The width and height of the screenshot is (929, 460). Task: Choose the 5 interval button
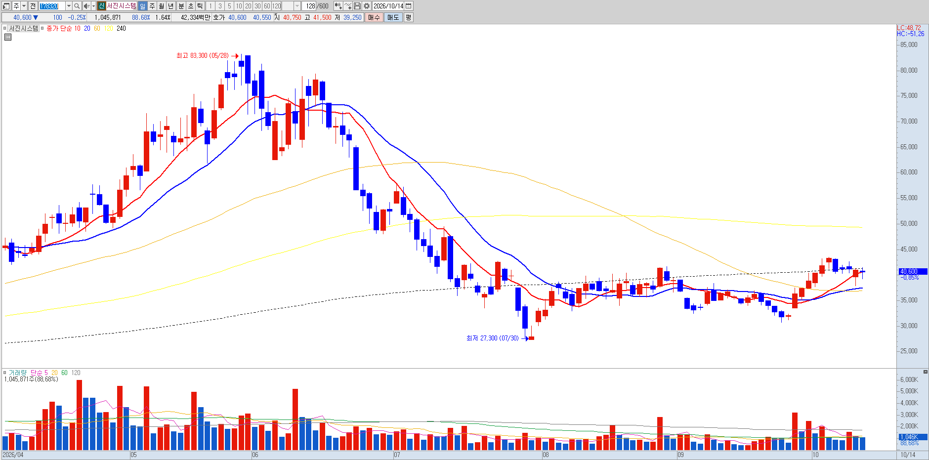pyautogui.click(x=229, y=6)
